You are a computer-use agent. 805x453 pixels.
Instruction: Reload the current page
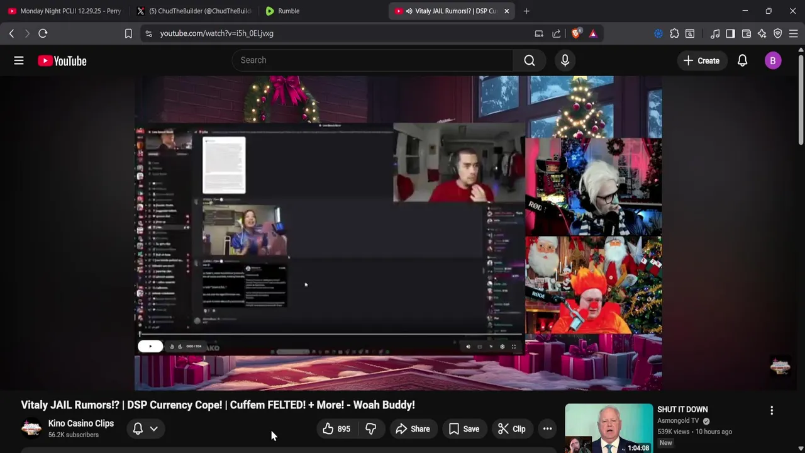coord(43,33)
